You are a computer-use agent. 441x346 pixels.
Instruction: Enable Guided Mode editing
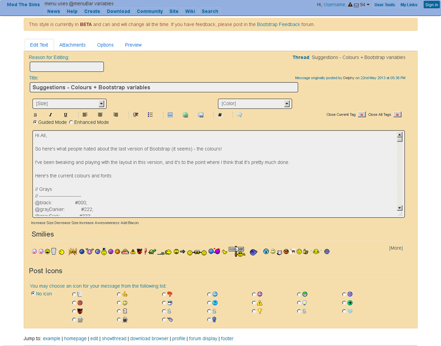click(x=35, y=122)
